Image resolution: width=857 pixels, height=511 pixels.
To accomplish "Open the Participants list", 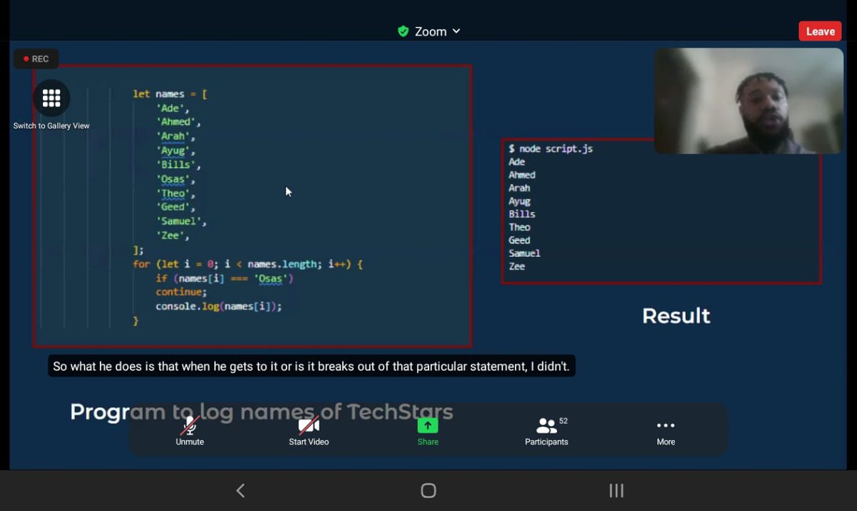I will (546, 431).
